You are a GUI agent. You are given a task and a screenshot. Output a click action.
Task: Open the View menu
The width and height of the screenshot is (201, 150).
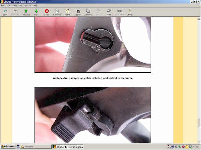click(14, 5)
